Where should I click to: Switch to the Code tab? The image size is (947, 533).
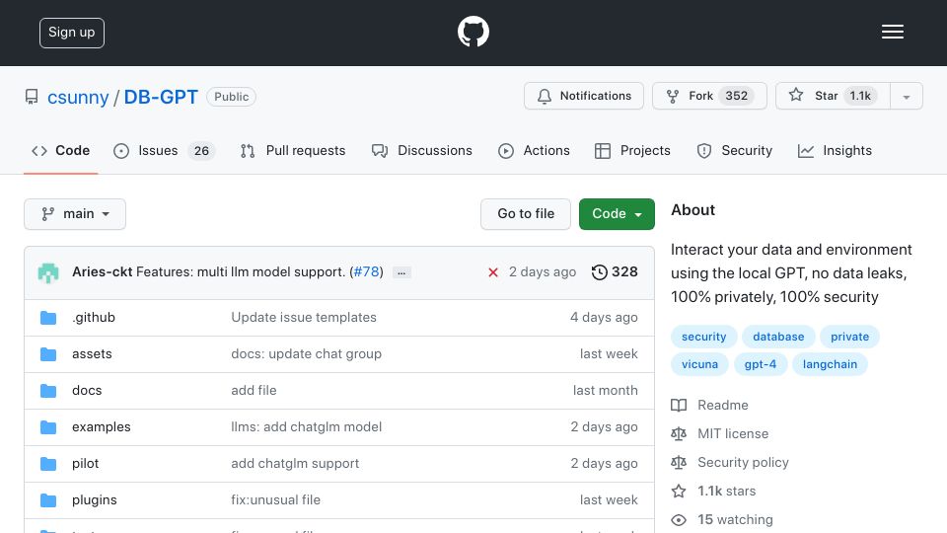60,150
